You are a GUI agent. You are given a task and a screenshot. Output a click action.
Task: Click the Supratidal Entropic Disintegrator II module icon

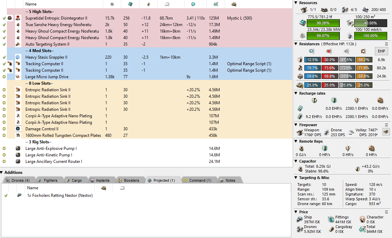(x=18, y=18)
